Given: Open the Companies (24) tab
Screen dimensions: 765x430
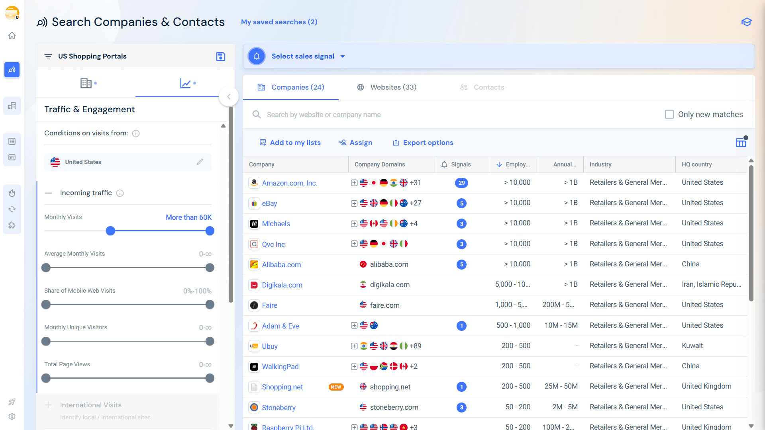Looking at the screenshot, I should pos(291,87).
